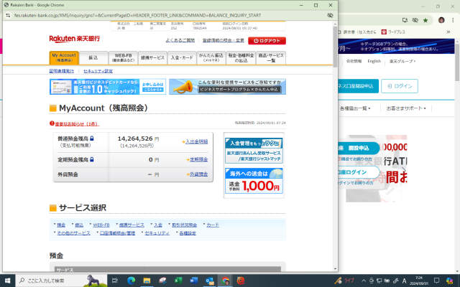
Task: Open the 海外への送金 1,000円 banner
Action: (x=254, y=181)
